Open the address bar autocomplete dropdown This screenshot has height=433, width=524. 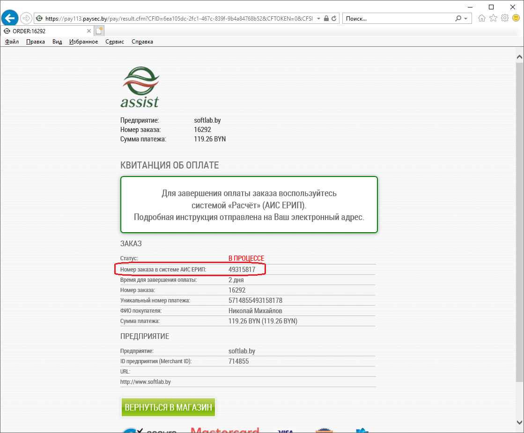318,19
